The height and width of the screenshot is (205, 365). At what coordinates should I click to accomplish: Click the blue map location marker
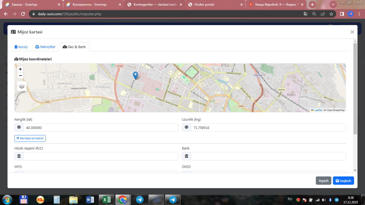pyautogui.click(x=135, y=75)
